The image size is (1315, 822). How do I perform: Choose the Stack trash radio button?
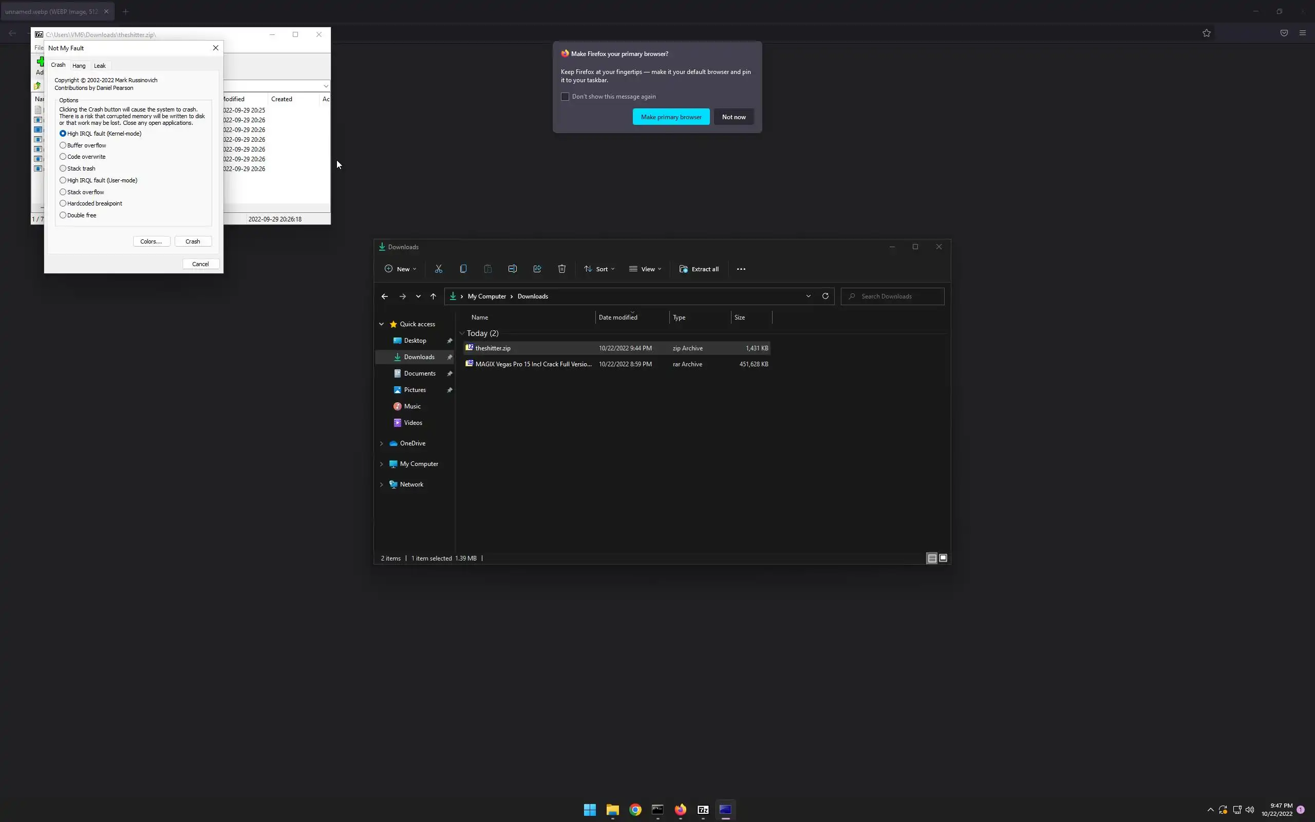[63, 169]
